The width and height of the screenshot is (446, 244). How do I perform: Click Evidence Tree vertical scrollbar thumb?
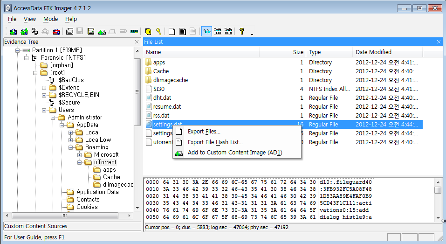pyautogui.click(x=137, y=92)
